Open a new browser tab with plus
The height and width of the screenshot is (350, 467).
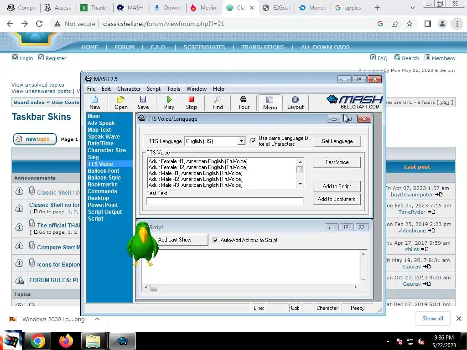click(377, 8)
